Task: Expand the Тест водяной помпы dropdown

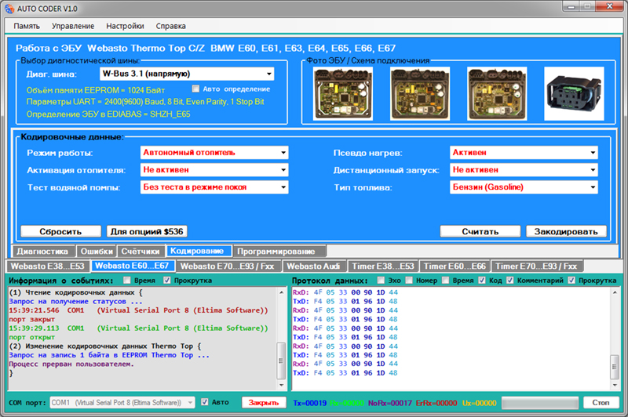Action: click(283, 187)
